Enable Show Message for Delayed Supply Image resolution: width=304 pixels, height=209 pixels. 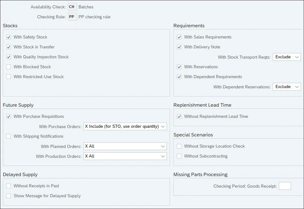point(8,196)
